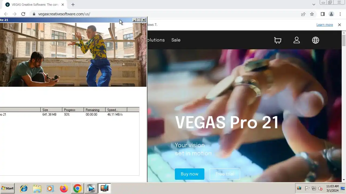The height and width of the screenshot is (194, 346).
Task: Share this page via the share icon
Action: coord(303,14)
